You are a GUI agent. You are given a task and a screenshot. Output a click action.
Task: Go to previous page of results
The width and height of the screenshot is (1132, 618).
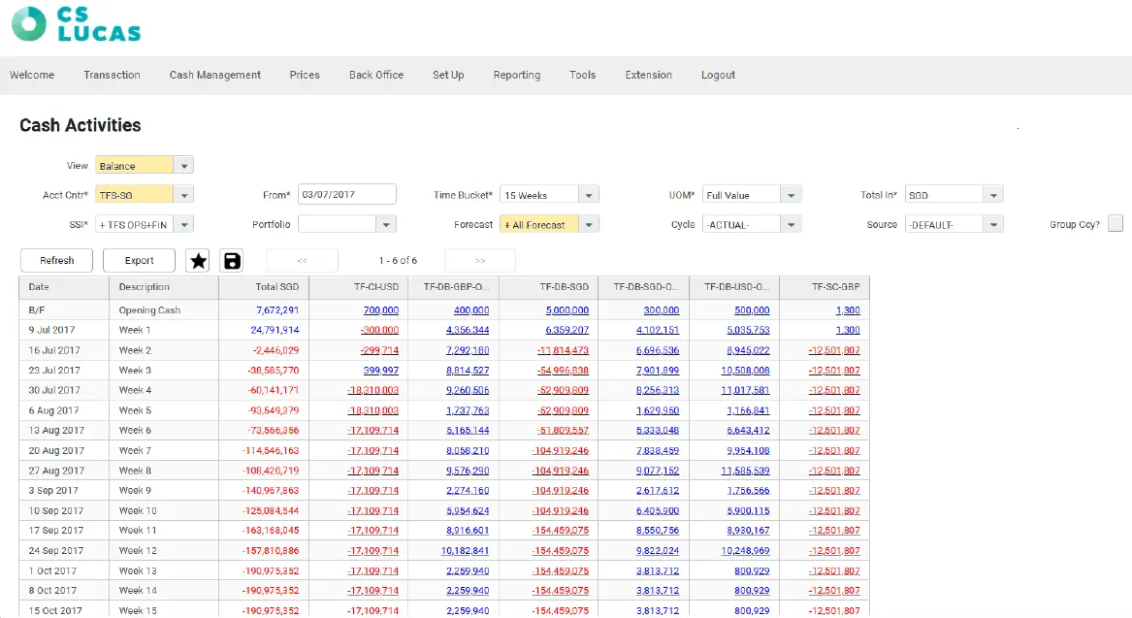point(302,261)
